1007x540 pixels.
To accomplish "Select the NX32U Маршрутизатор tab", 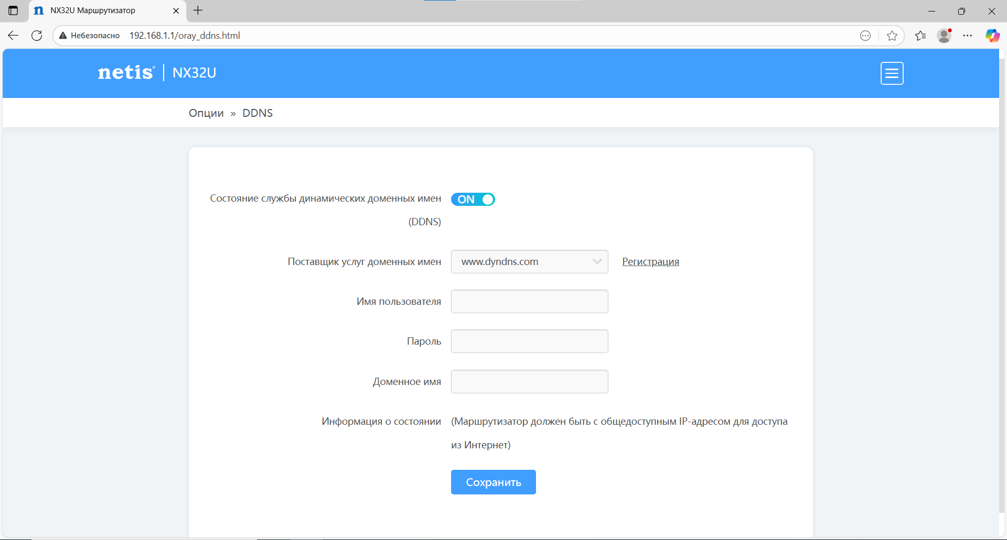I will [x=108, y=10].
